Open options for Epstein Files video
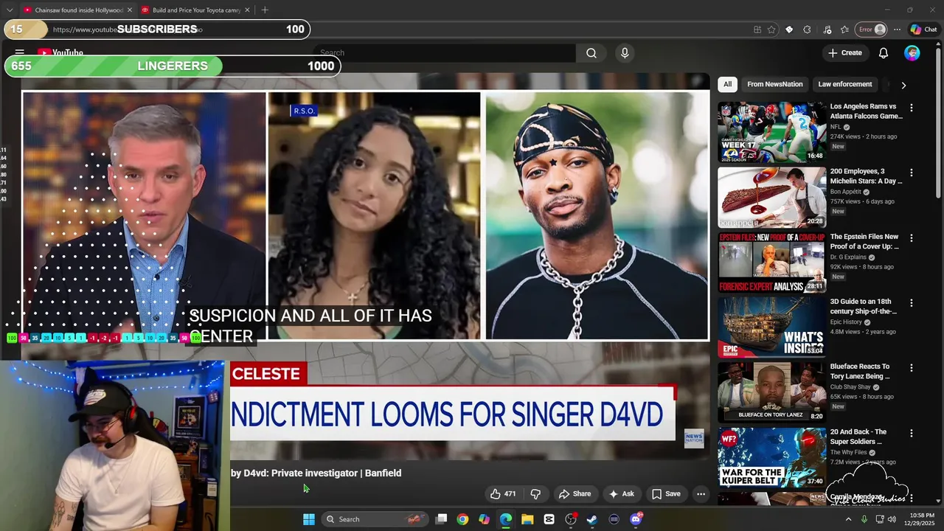 912,238
